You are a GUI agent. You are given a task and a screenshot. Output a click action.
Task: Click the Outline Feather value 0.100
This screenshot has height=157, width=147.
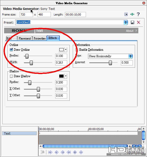point(61,56)
